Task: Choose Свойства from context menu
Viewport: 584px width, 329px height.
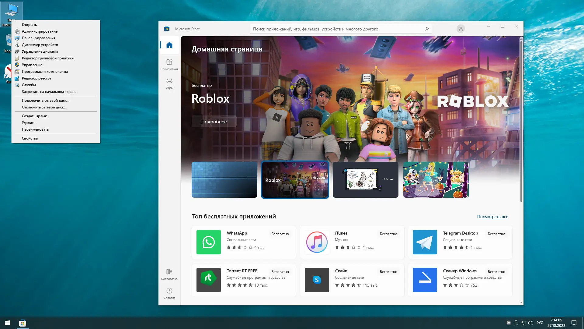Action: click(30, 138)
